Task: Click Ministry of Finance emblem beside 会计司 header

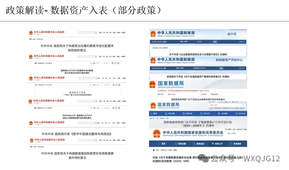Action: (x=153, y=34)
